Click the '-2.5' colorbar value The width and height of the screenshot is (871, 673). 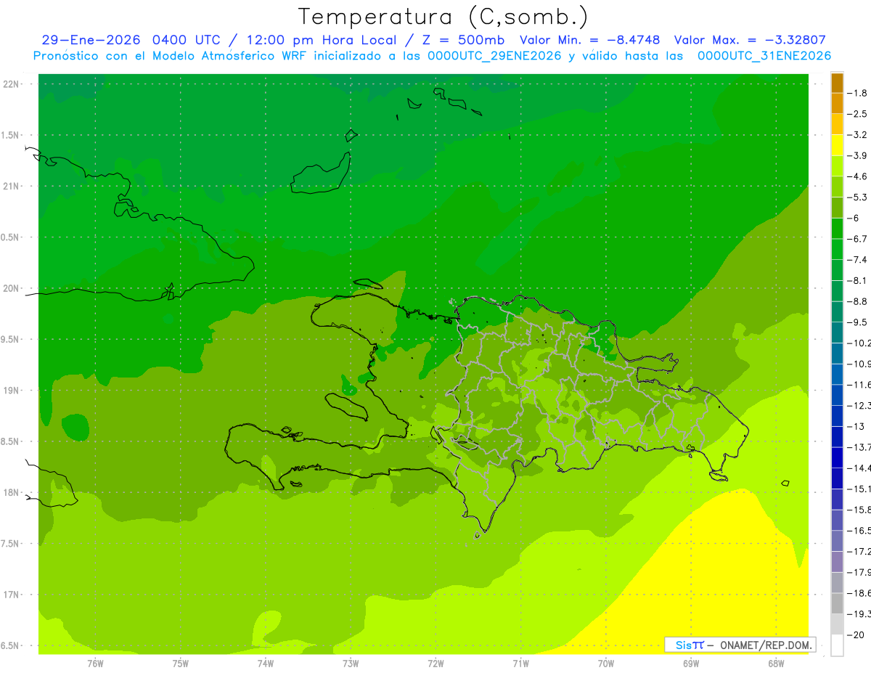[x=857, y=114]
